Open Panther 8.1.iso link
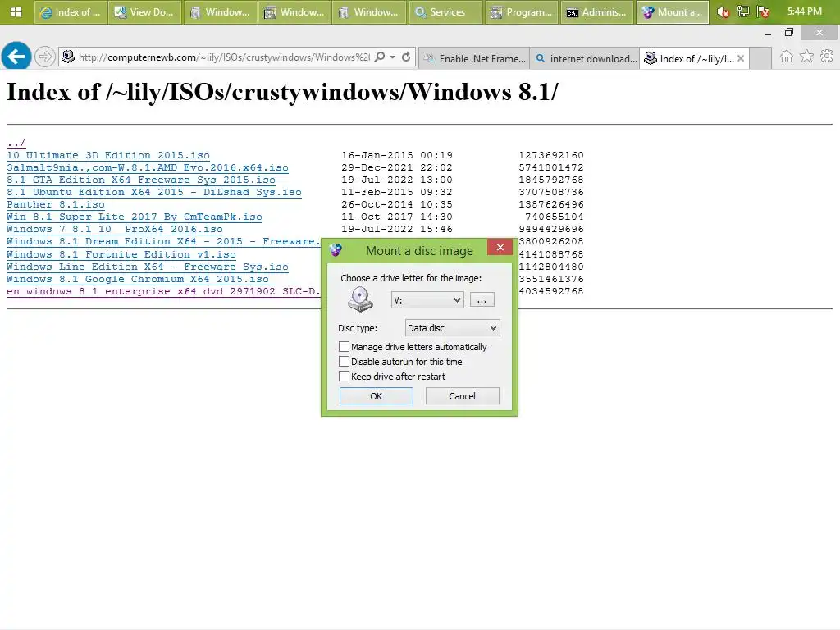 tap(56, 204)
